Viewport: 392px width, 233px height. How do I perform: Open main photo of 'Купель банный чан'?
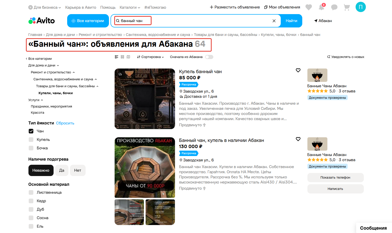(x=145, y=99)
